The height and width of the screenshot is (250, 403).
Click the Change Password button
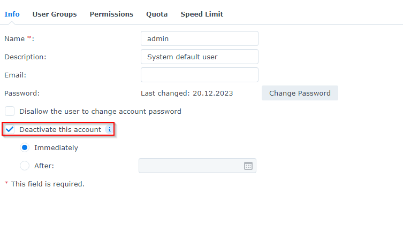click(x=300, y=93)
